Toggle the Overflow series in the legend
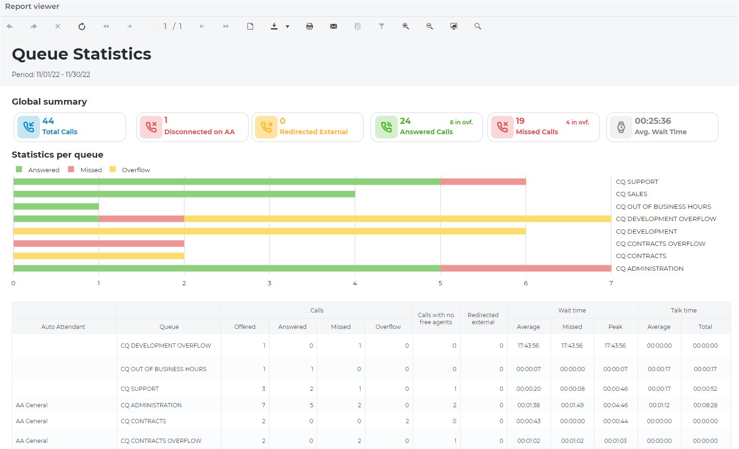Image resolution: width=739 pixels, height=449 pixels. click(131, 170)
